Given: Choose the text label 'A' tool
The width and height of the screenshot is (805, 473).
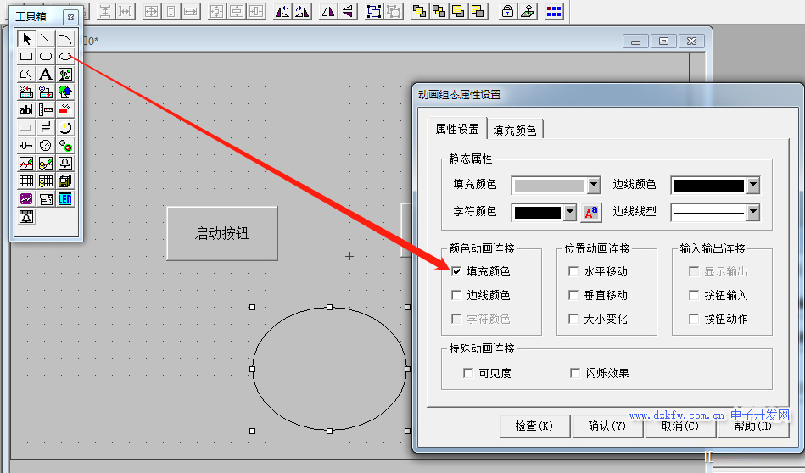Looking at the screenshot, I should point(46,75).
